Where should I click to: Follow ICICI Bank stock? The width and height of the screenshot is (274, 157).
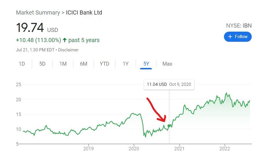pos(238,37)
